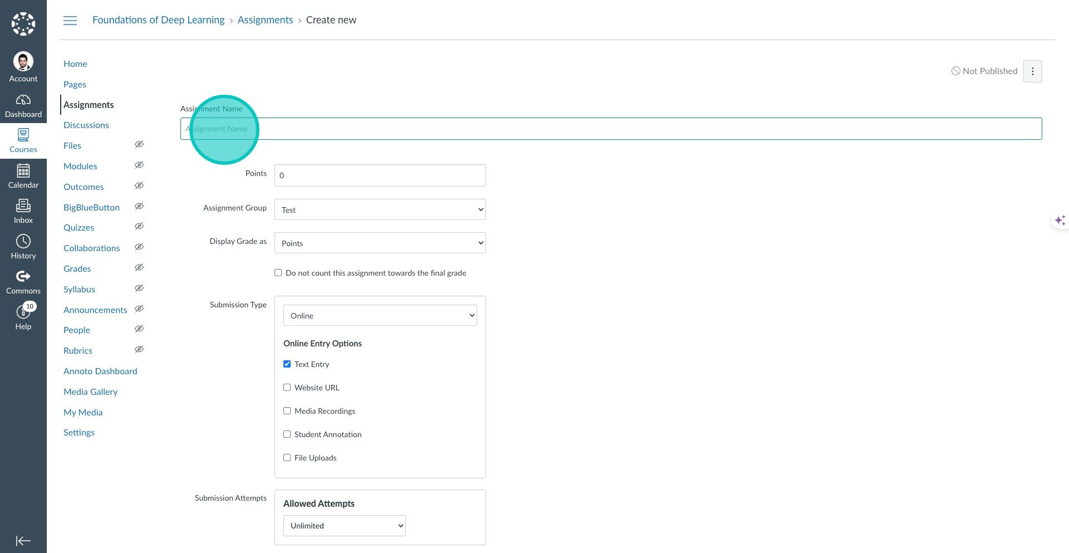
Task: Enable the Website URL checkbox
Action: click(x=287, y=388)
